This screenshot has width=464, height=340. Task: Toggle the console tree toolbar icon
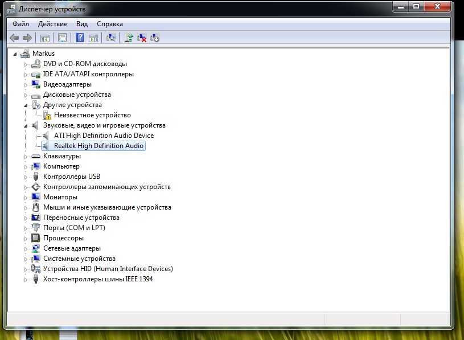44,38
